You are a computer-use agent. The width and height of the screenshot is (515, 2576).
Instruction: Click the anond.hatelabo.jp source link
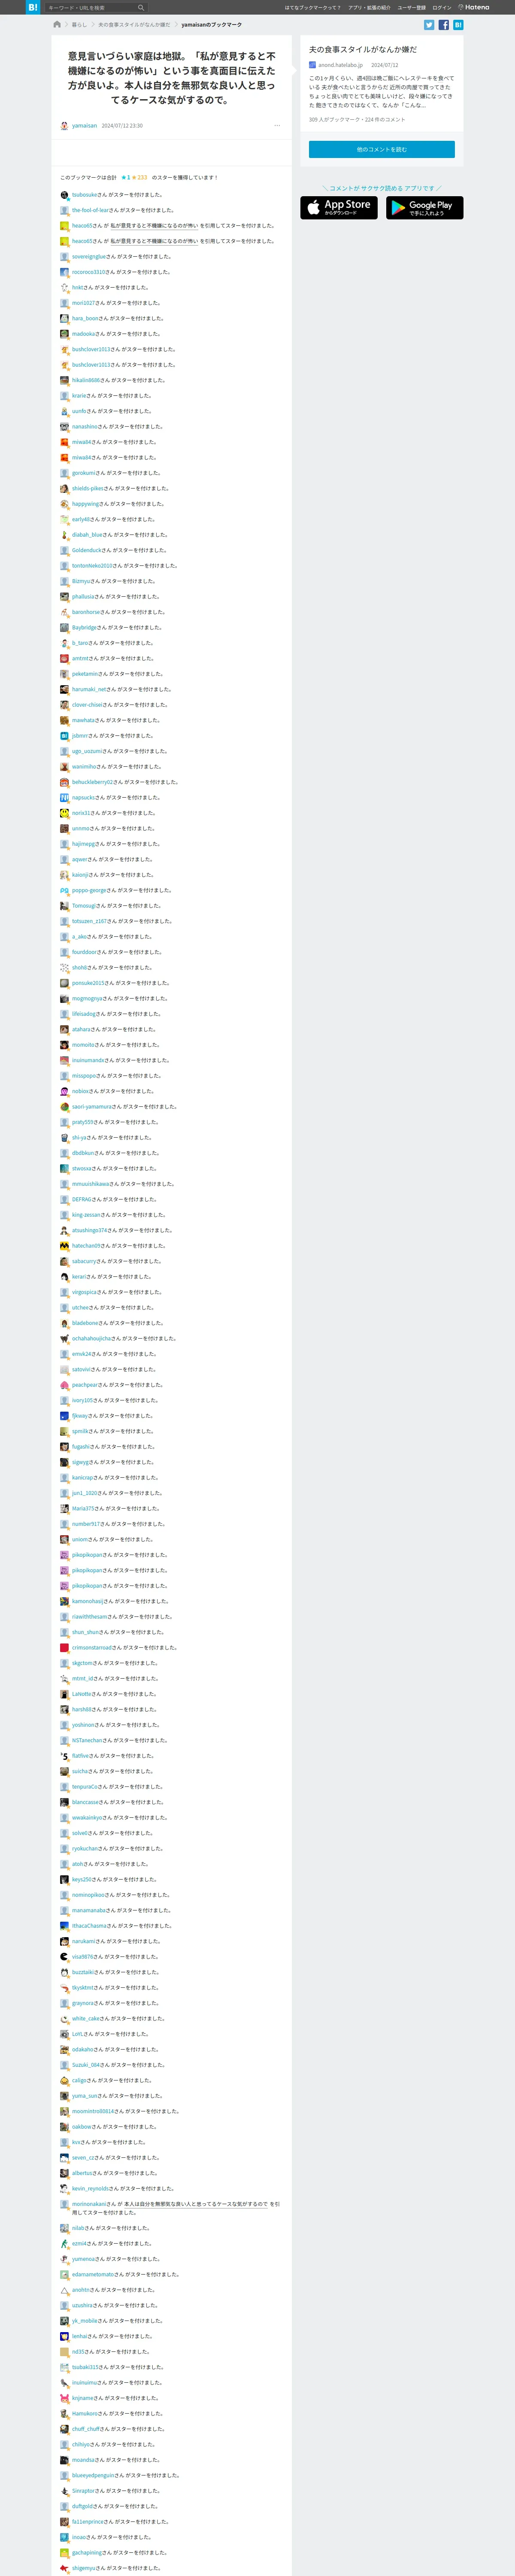point(340,65)
